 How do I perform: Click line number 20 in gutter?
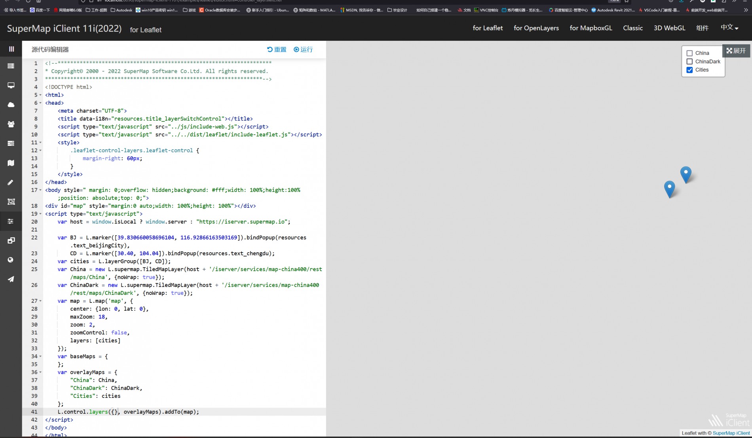point(34,222)
